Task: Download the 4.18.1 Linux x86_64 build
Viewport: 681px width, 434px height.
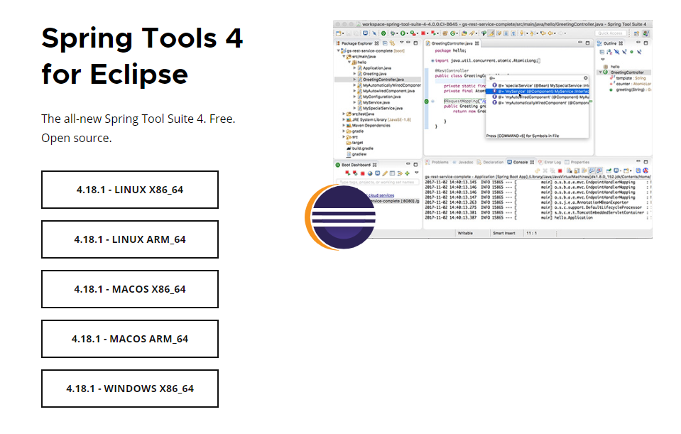Action: [130, 190]
